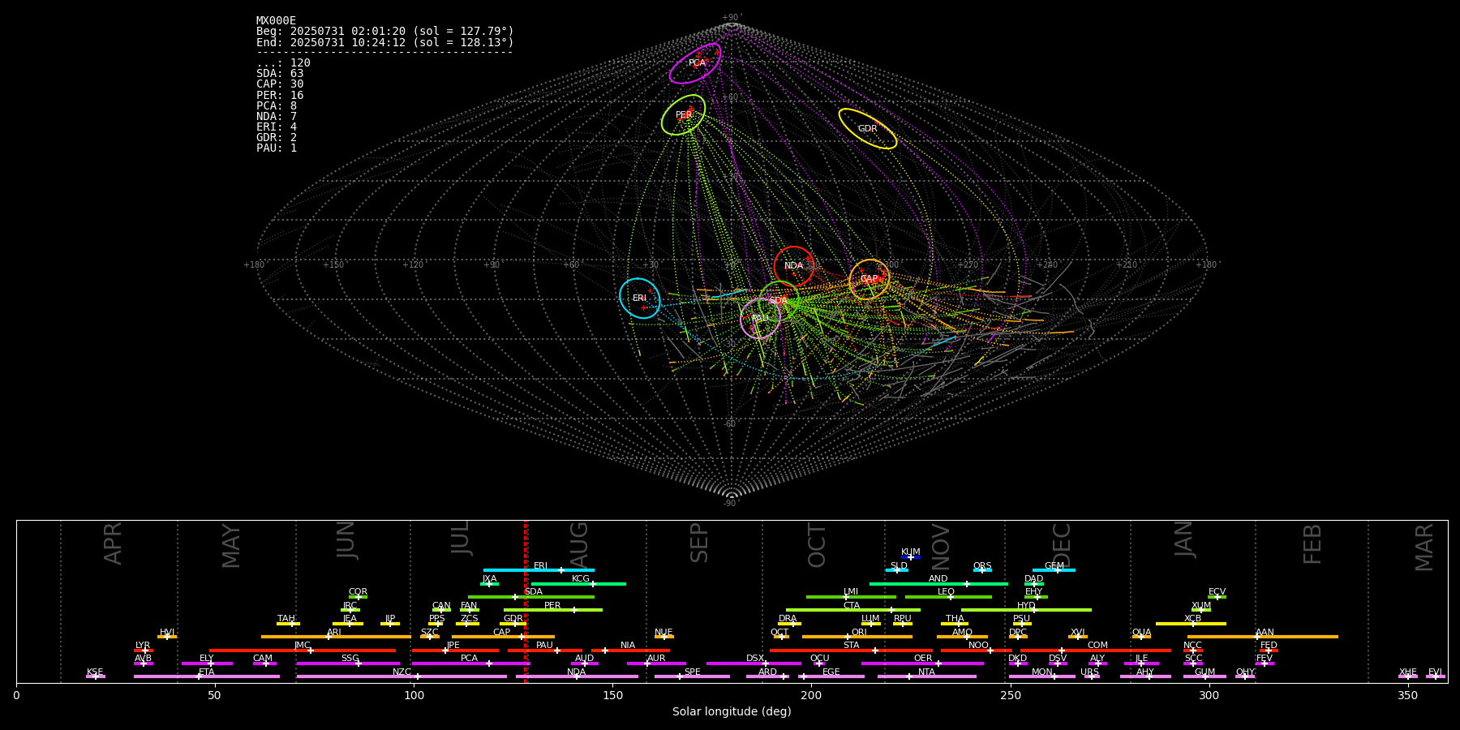Viewport: 1460px width, 730px height.
Task: Click the 50 tick on solar longitude axis
Action: [214, 695]
